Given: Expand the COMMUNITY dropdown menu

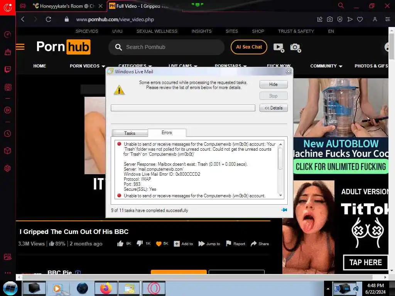Looking at the screenshot, I should coord(326,66).
